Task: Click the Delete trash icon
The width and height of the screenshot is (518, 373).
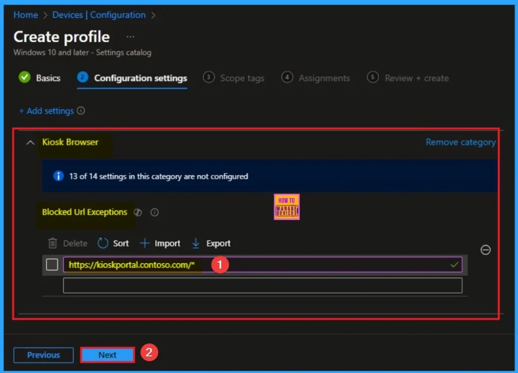Action: tap(53, 243)
